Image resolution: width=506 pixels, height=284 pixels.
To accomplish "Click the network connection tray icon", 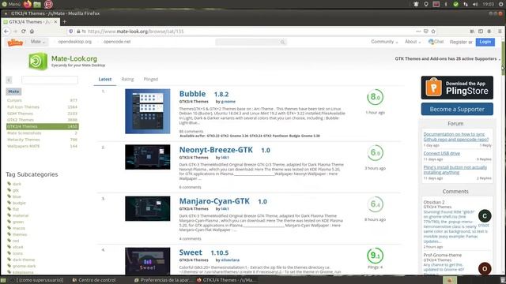I will pos(466,4).
